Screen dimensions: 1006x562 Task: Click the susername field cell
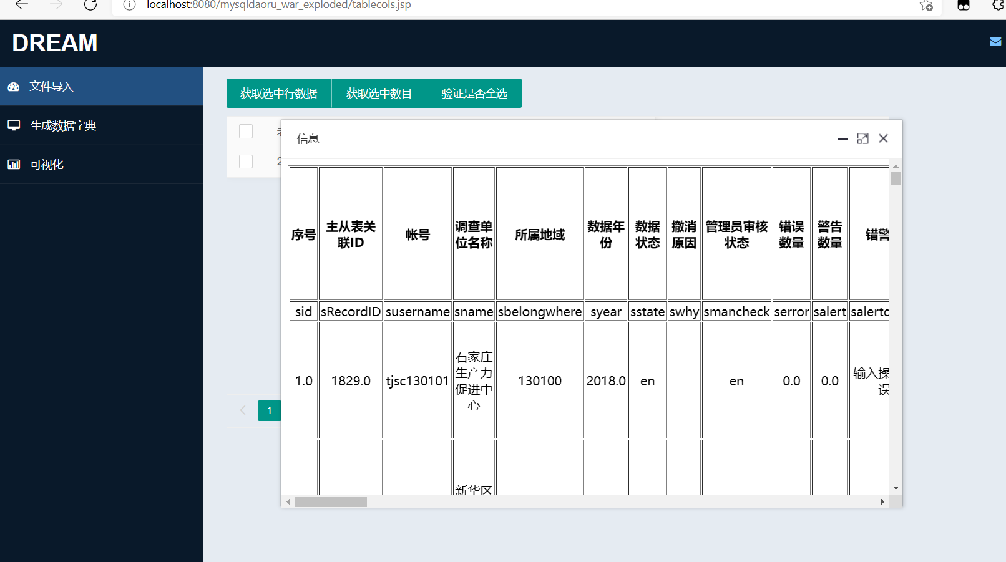(418, 312)
